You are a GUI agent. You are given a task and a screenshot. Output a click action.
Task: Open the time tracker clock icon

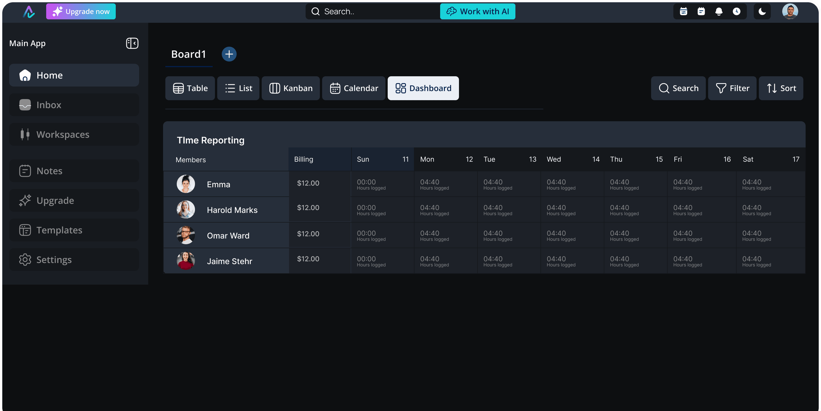(x=737, y=11)
